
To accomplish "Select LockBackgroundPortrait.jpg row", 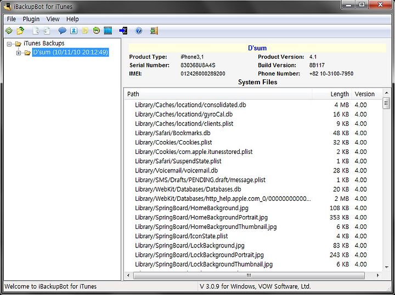I will coord(253,255).
